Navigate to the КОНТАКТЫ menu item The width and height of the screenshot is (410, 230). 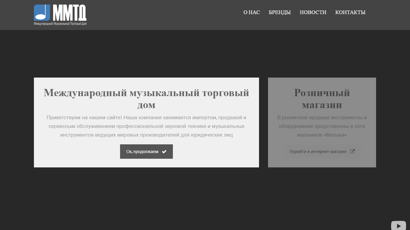click(x=350, y=12)
